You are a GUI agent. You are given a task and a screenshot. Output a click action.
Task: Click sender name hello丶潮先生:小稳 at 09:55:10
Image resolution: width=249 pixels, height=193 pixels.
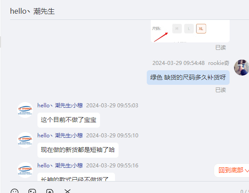pos(60,136)
